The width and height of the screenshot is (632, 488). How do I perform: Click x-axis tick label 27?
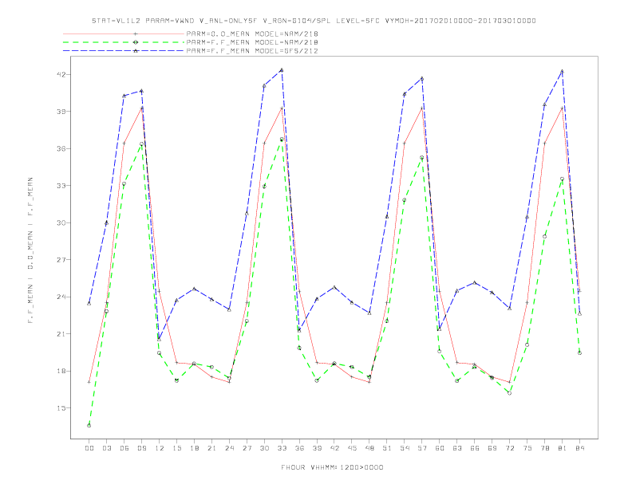coord(247,448)
